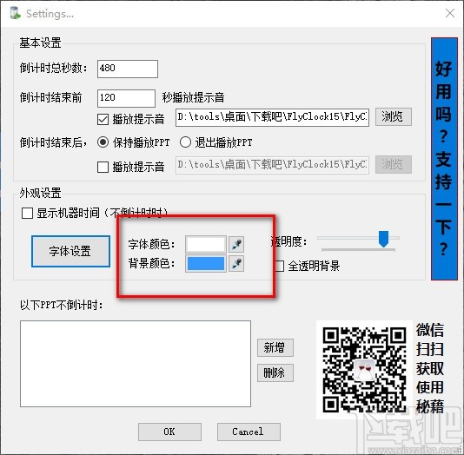Enable 播放提示音 after countdown ends
Viewport: 464px width, 455px height.
pyautogui.click(x=103, y=167)
